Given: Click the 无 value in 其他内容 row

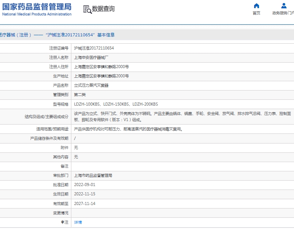Looking at the screenshot, I should 76,157.
